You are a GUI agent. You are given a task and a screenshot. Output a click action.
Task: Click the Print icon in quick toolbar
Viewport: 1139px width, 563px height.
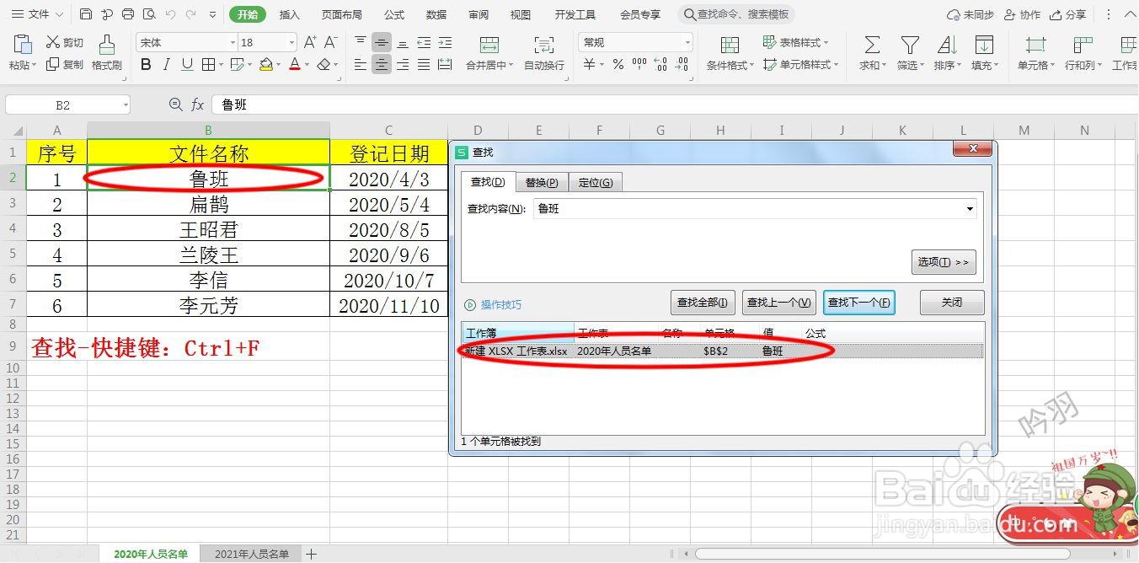(x=128, y=14)
